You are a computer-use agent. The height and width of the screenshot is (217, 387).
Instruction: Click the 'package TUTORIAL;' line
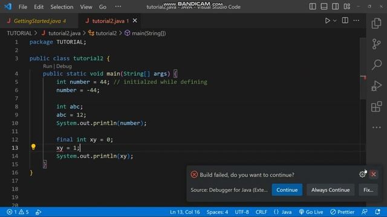click(x=58, y=42)
